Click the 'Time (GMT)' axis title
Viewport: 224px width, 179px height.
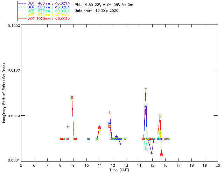[119, 170]
